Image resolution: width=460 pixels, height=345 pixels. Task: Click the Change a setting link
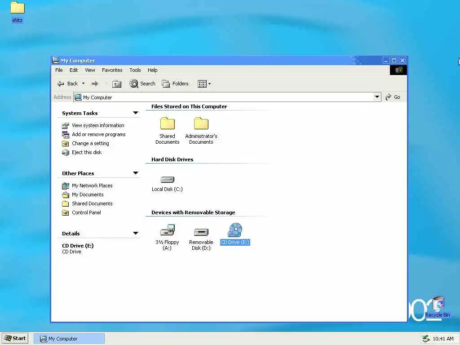(90, 143)
